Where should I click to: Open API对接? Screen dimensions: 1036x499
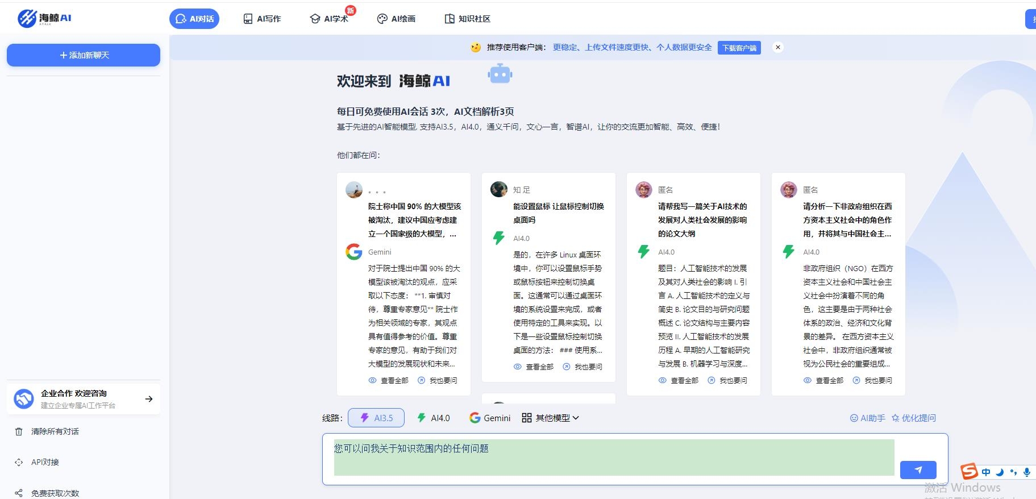point(45,462)
